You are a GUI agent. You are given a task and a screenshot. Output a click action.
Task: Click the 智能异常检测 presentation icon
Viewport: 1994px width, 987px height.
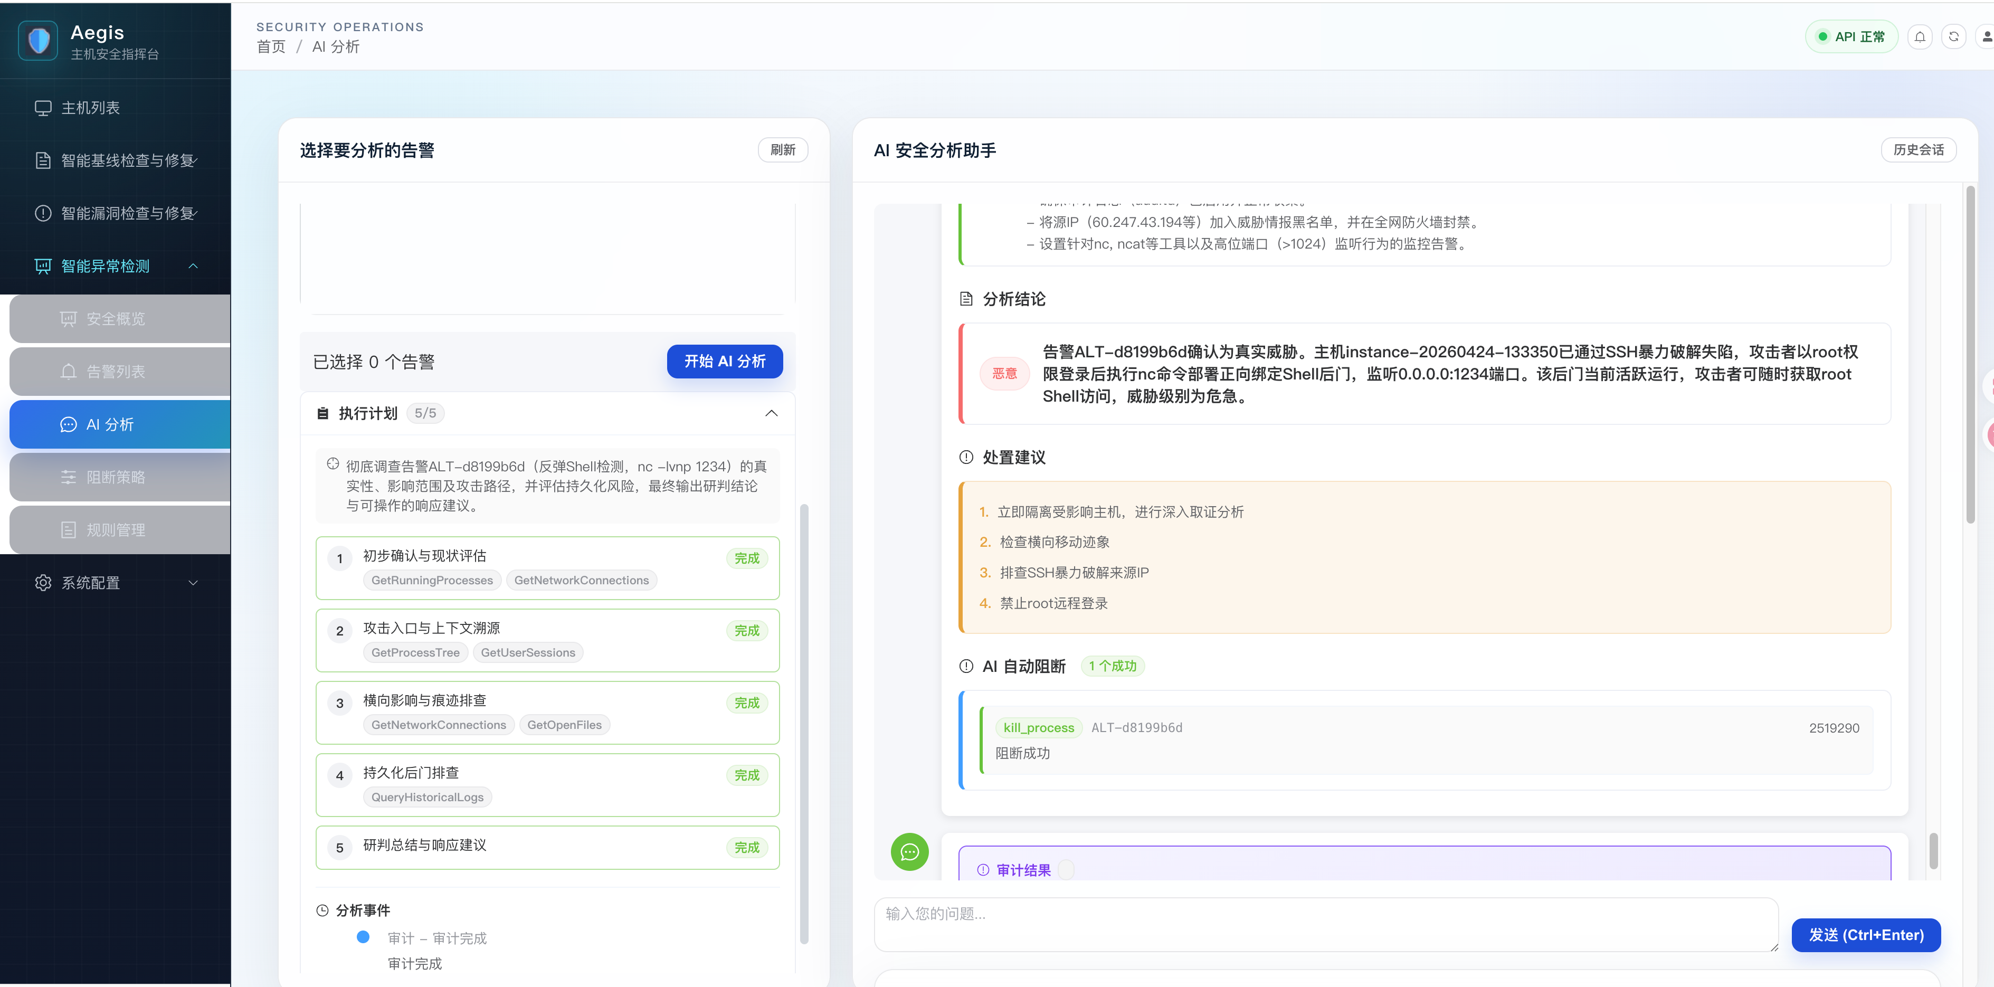pyautogui.click(x=43, y=267)
